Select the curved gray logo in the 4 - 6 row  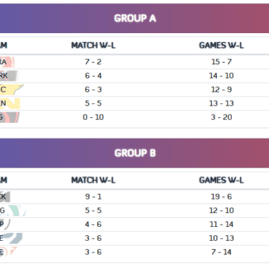tap(5, 224)
